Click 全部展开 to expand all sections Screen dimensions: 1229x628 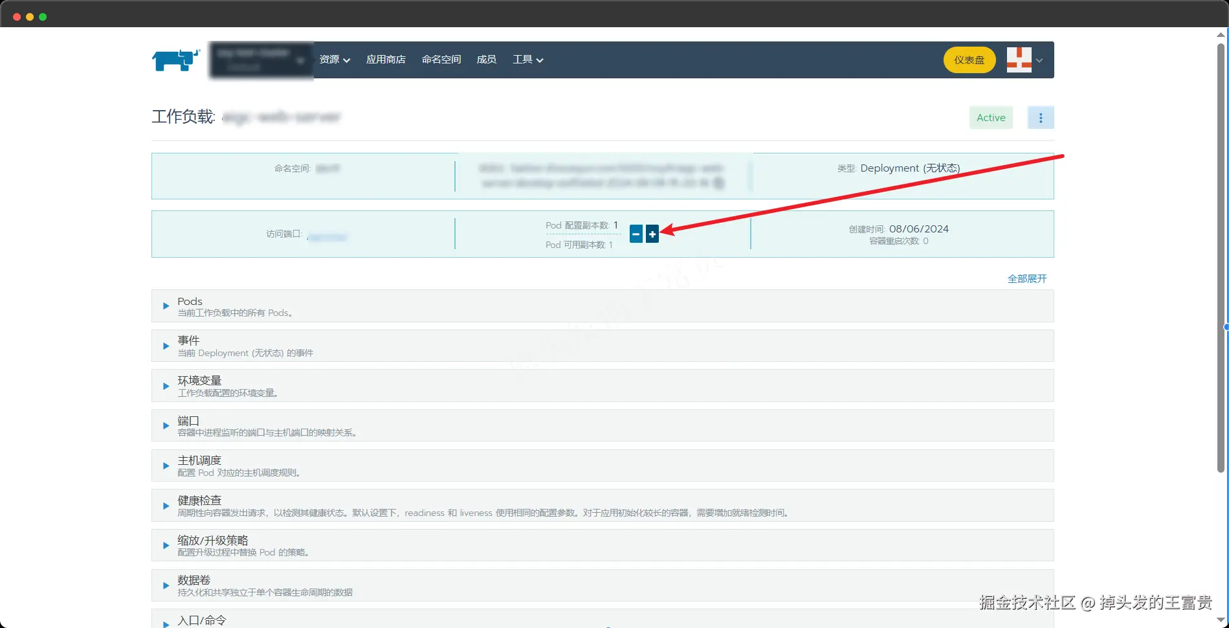1027,278
